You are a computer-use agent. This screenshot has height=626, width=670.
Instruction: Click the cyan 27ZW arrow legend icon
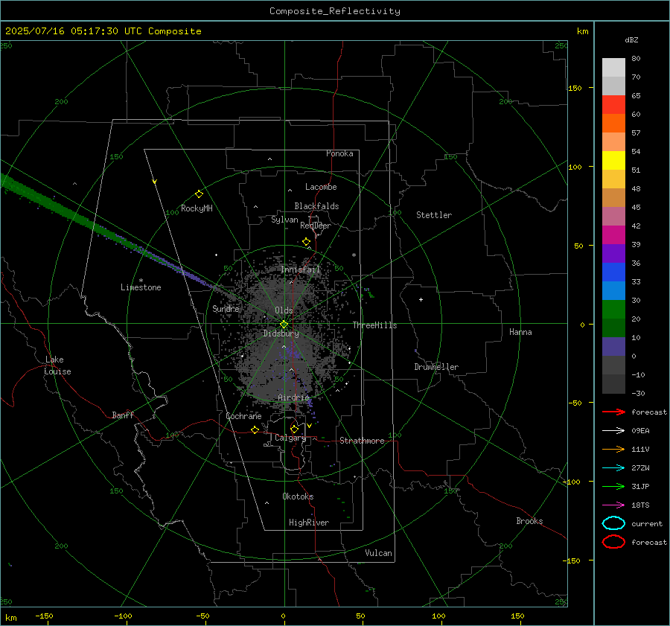click(x=613, y=468)
